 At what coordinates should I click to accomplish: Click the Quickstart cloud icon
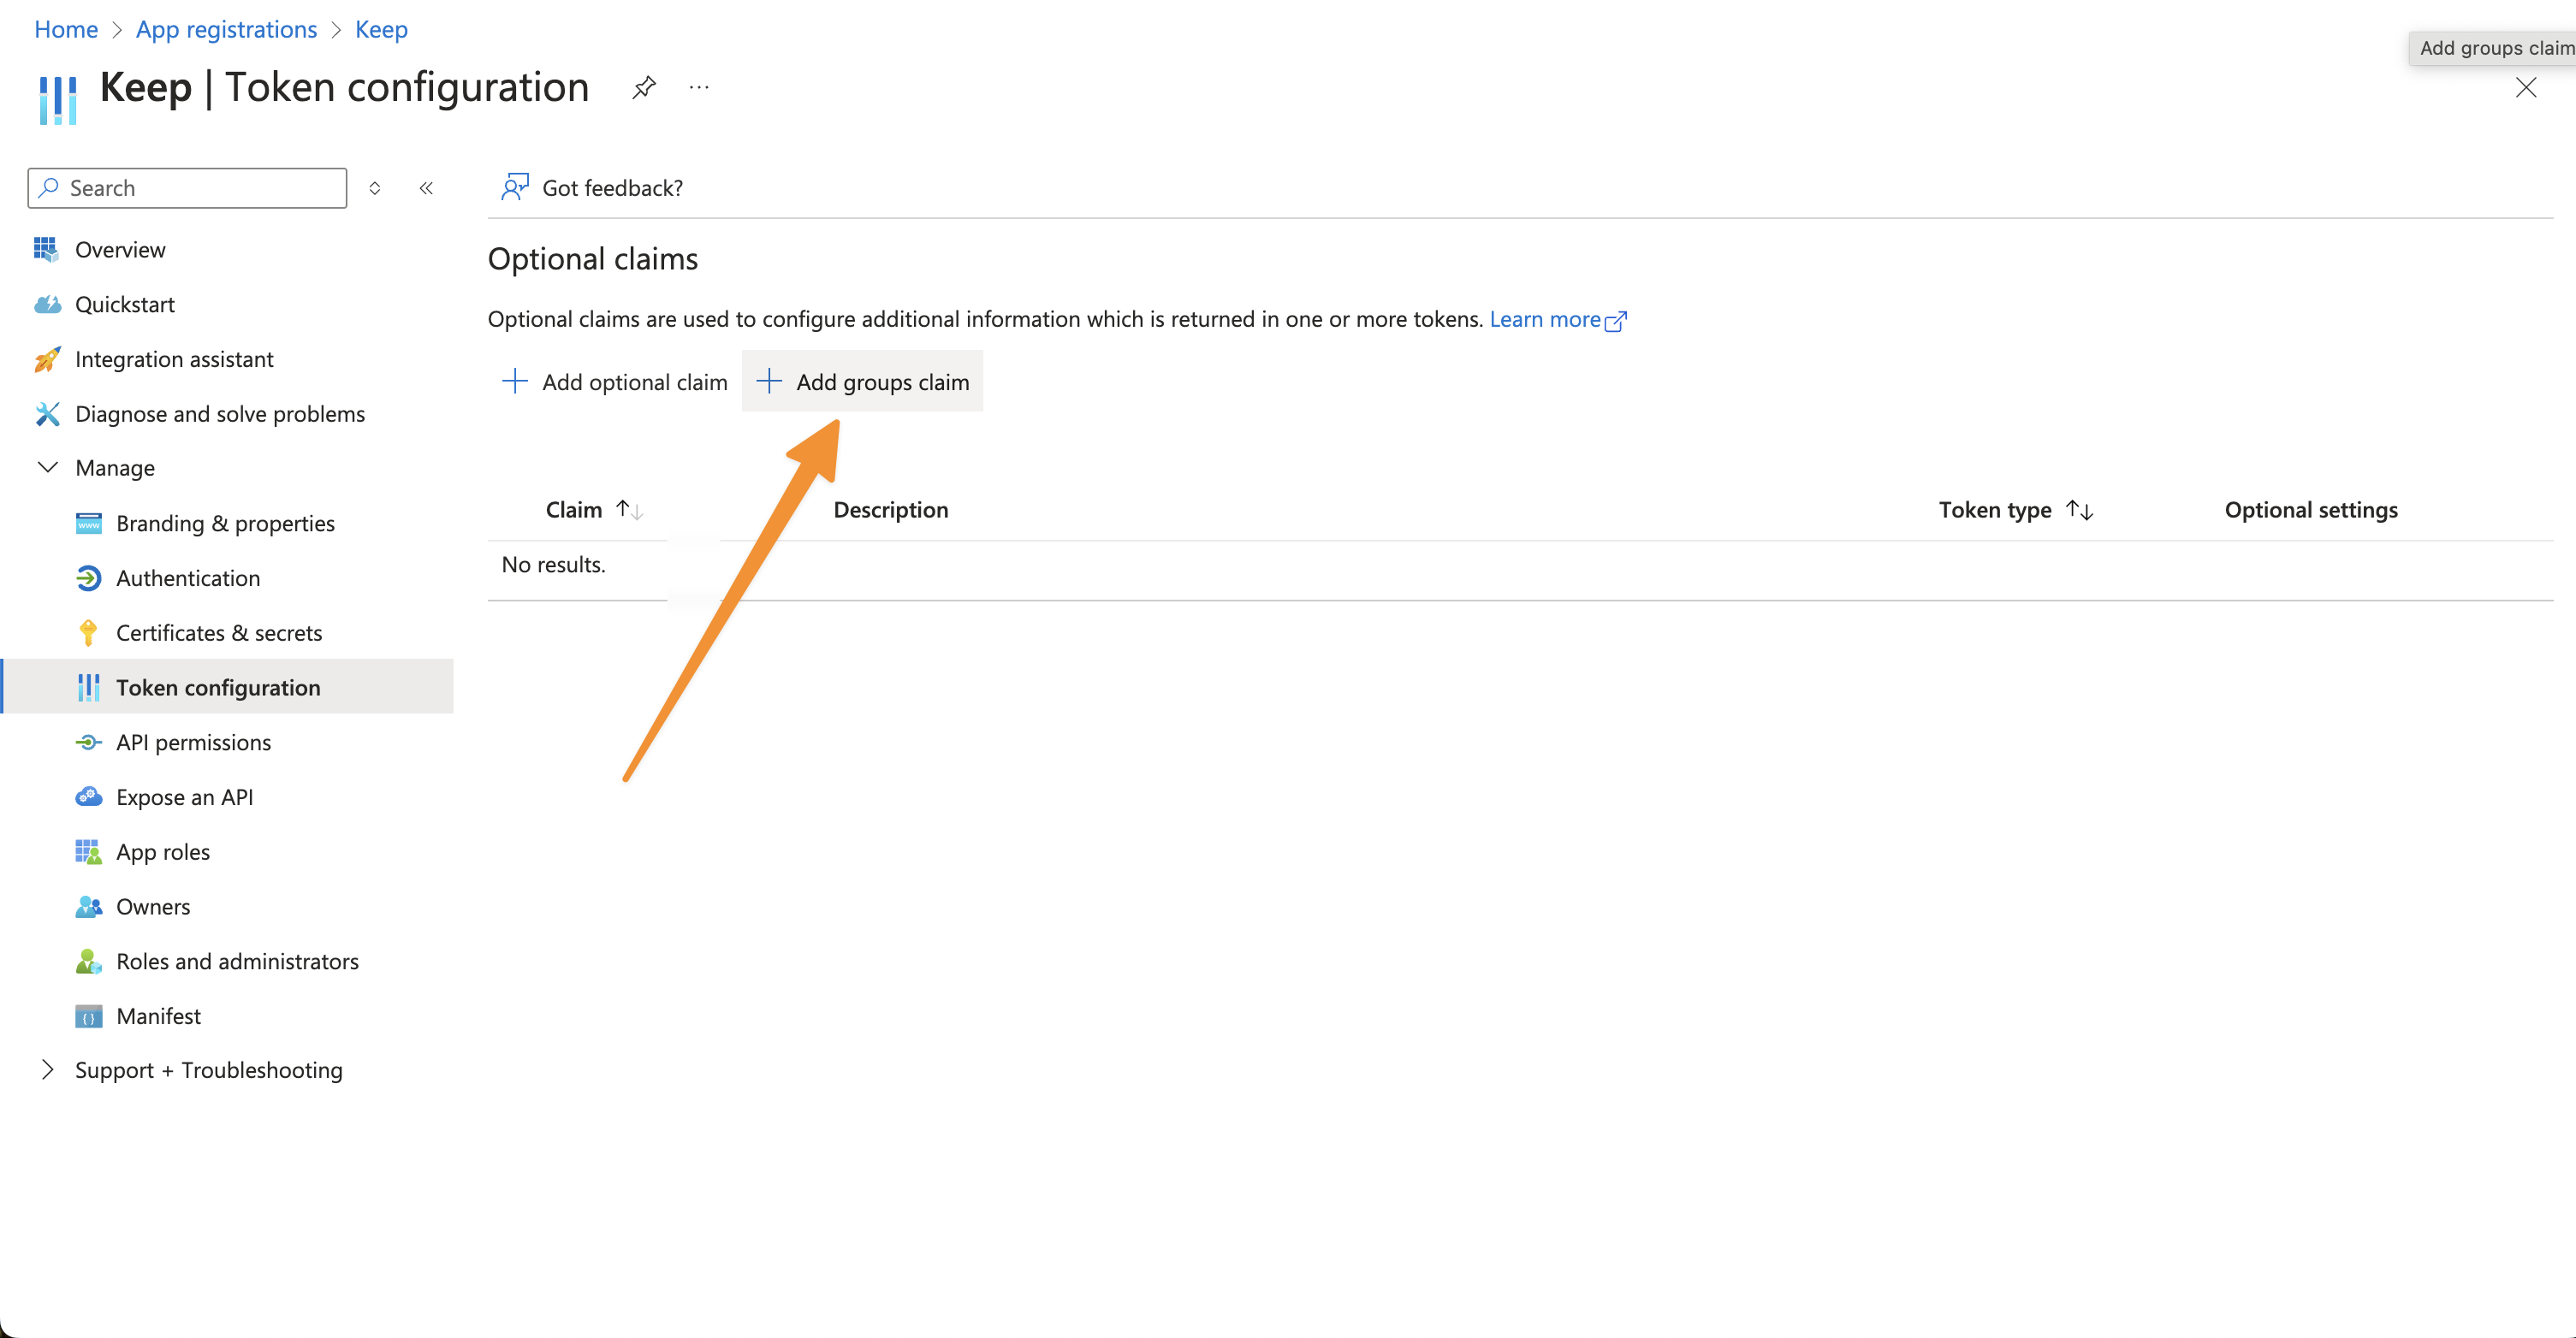47,304
